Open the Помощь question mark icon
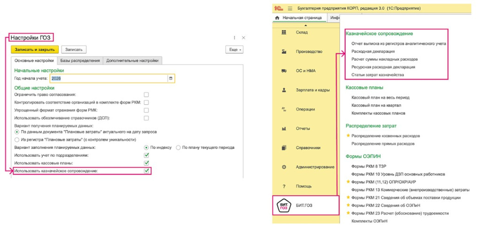Screen dimensions: 481x228 pos(284,186)
